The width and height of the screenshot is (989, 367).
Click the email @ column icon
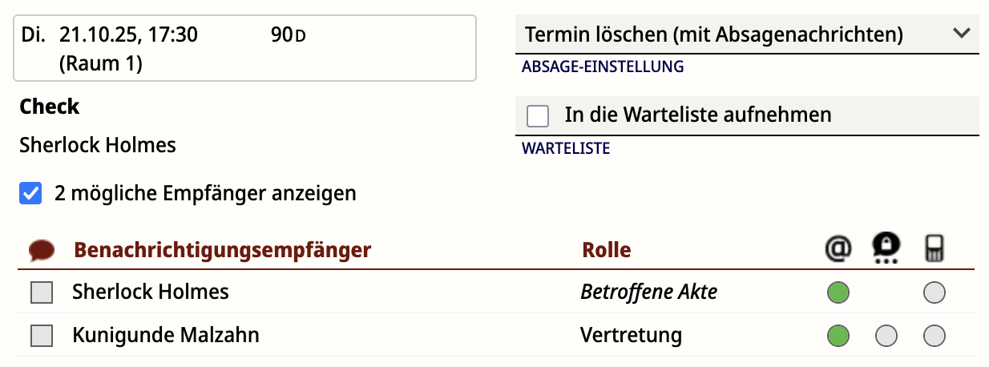(838, 249)
